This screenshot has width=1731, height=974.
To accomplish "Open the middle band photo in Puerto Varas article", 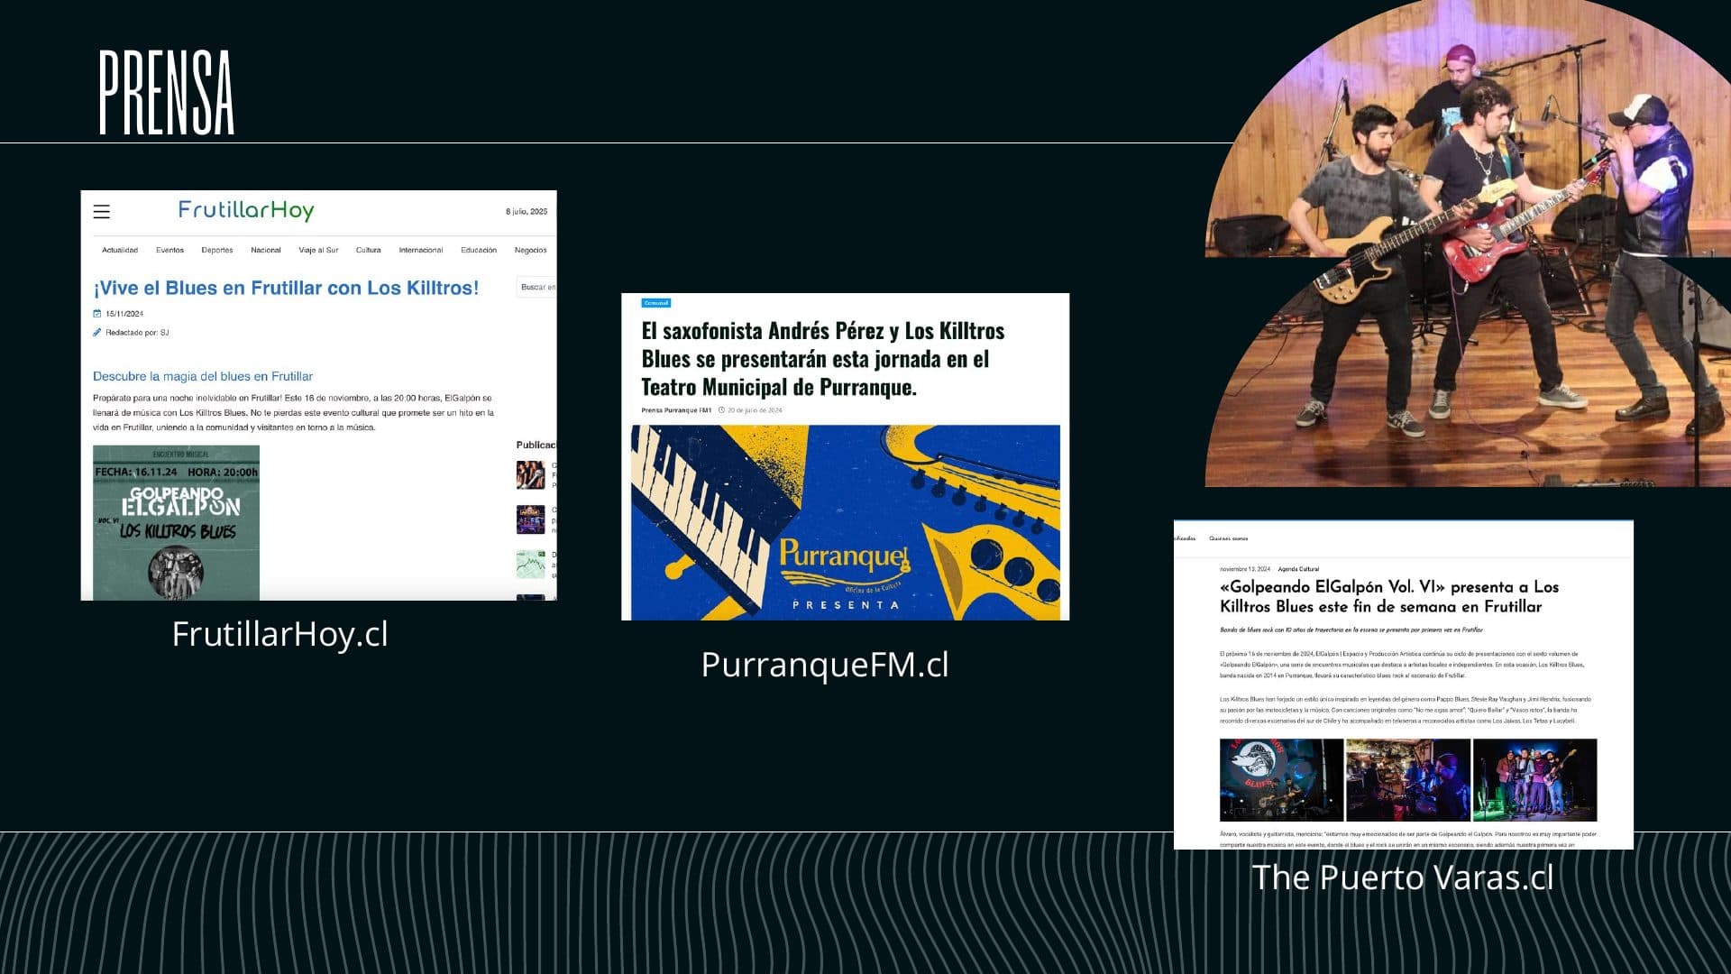I will point(1408,780).
